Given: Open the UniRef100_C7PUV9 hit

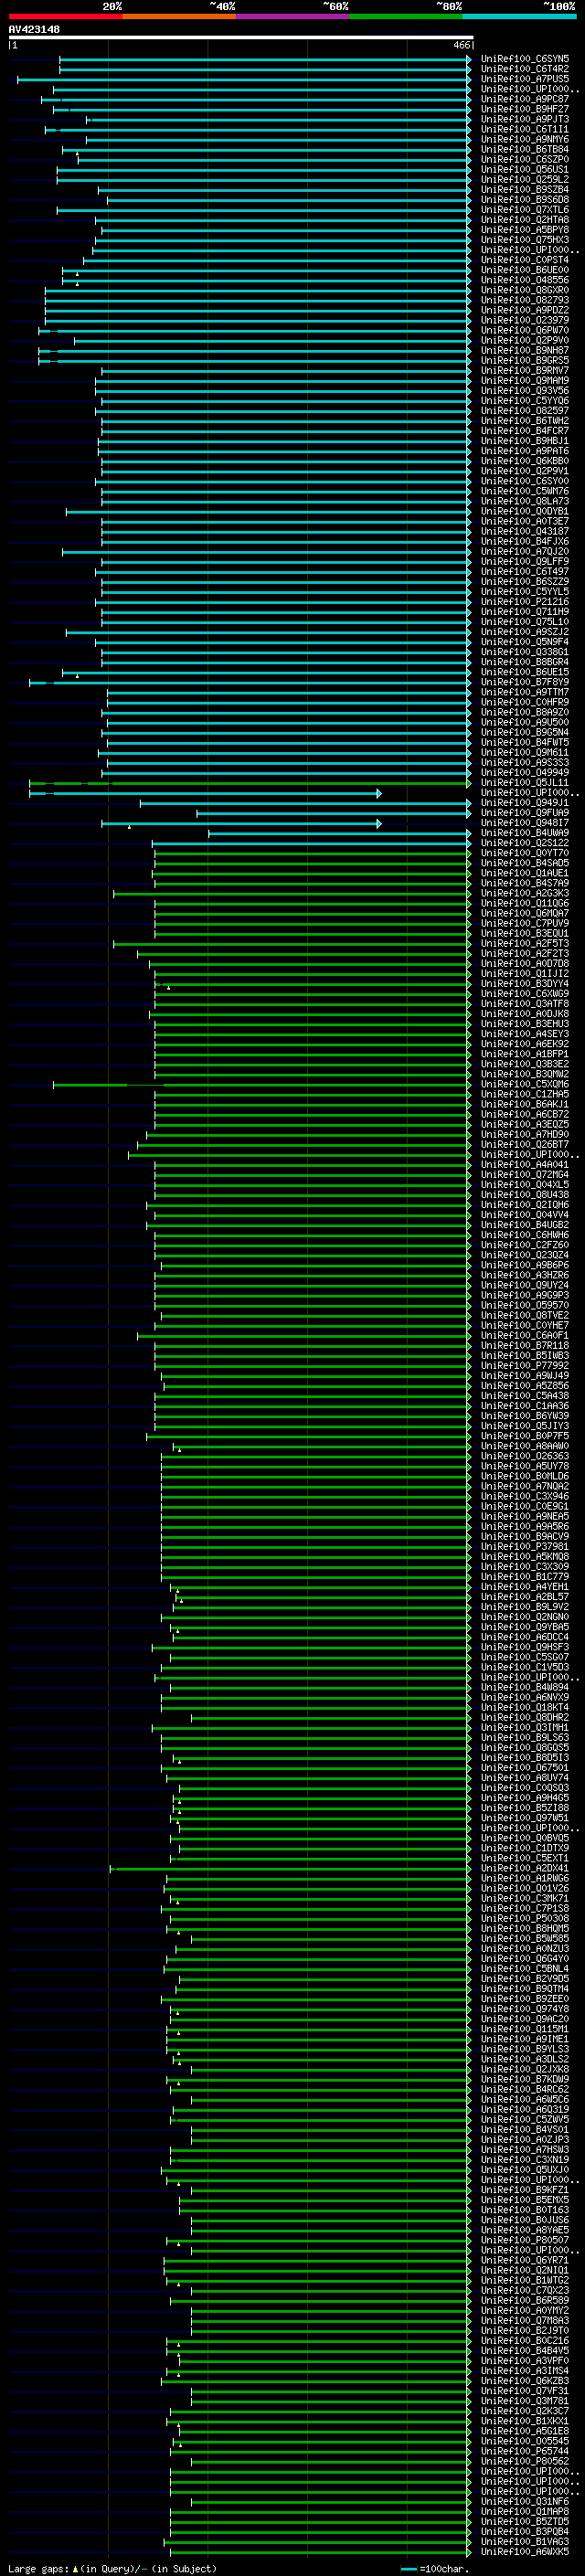Looking at the screenshot, I should pos(525,923).
